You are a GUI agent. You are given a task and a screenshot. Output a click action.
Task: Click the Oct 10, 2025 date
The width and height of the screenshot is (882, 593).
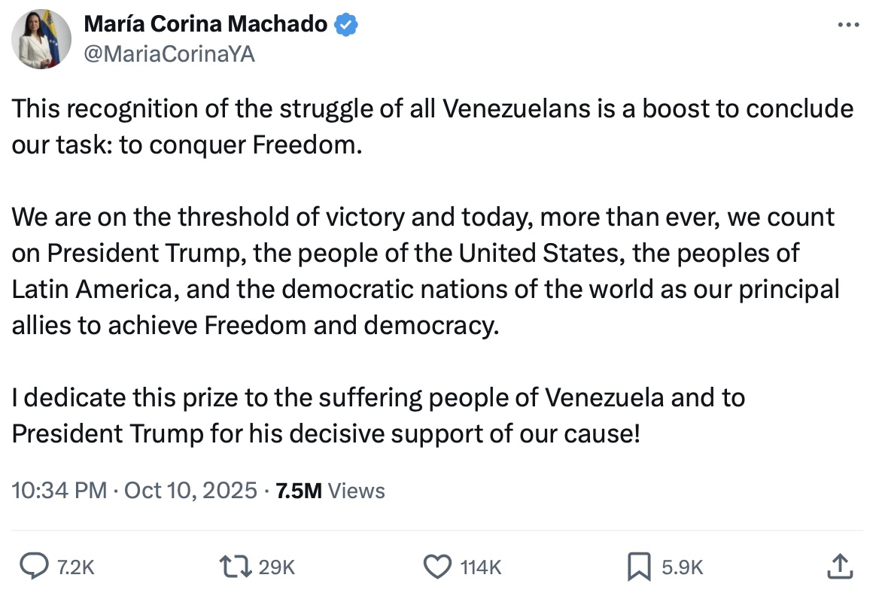click(x=190, y=491)
